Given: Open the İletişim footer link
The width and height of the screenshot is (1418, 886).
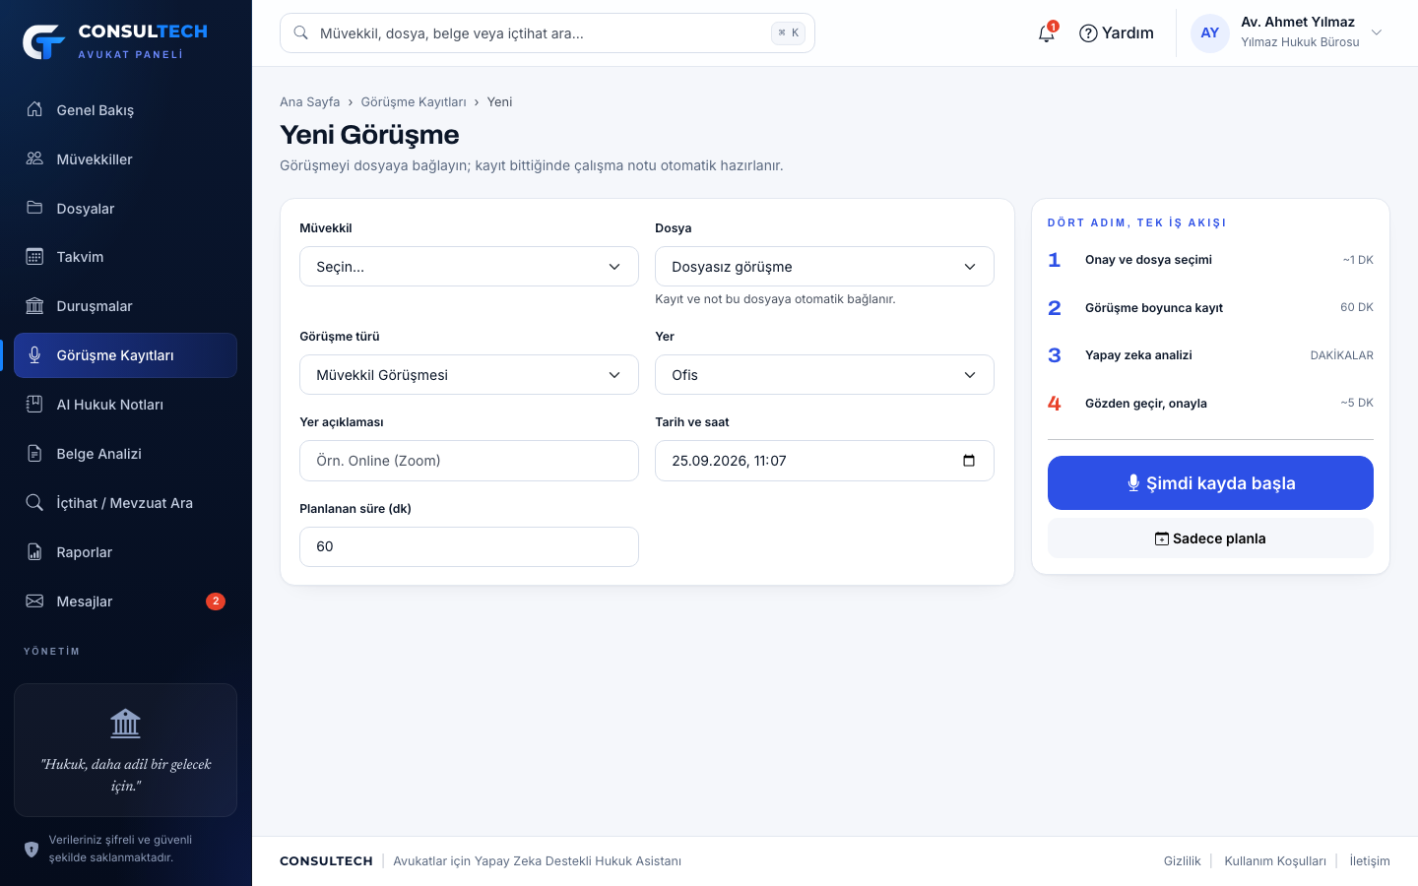Looking at the screenshot, I should (x=1370, y=861).
